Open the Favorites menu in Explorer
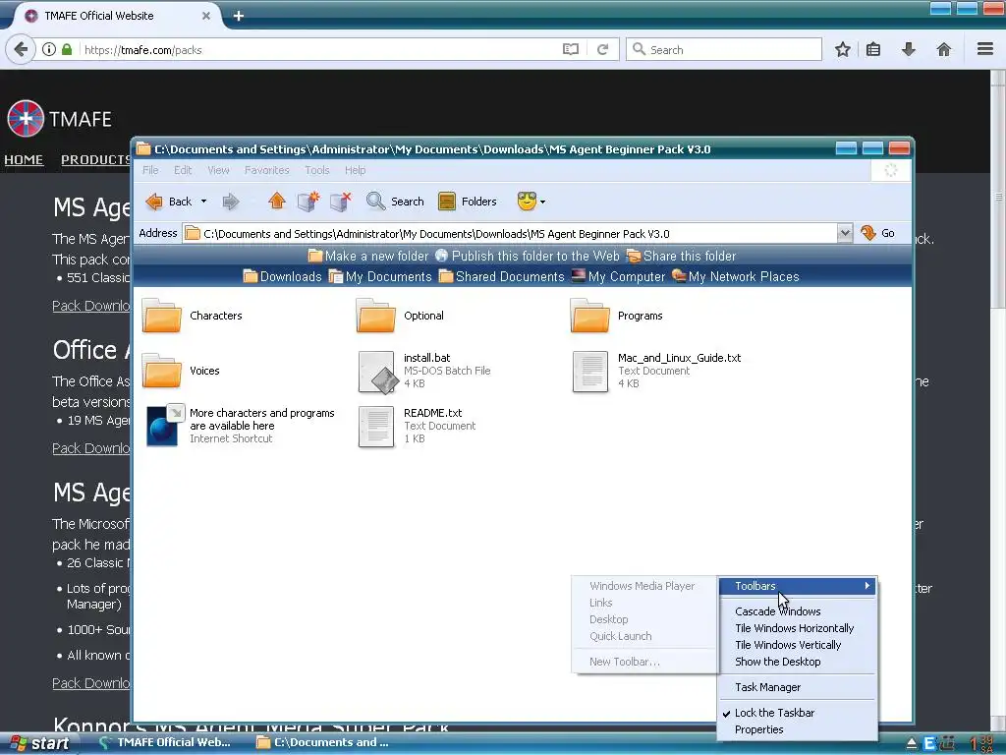 tap(267, 170)
